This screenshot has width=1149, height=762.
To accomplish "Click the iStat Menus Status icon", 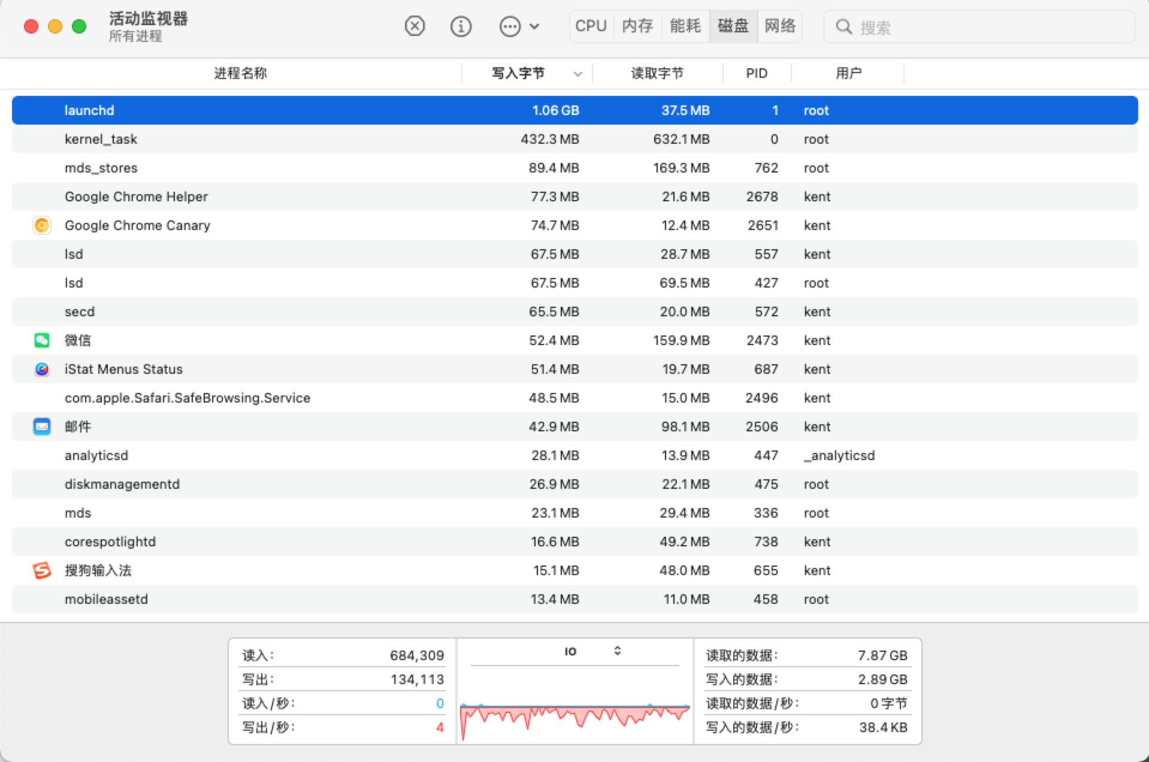I will pyautogui.click(x=42, y=369).
